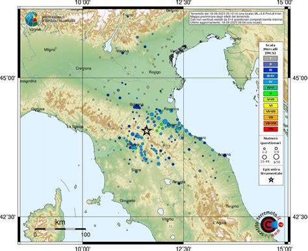This screenshot has width=308, height=251.
Task: Click the legend's Epicentro Strumentale star
Action: pos(271,180)
